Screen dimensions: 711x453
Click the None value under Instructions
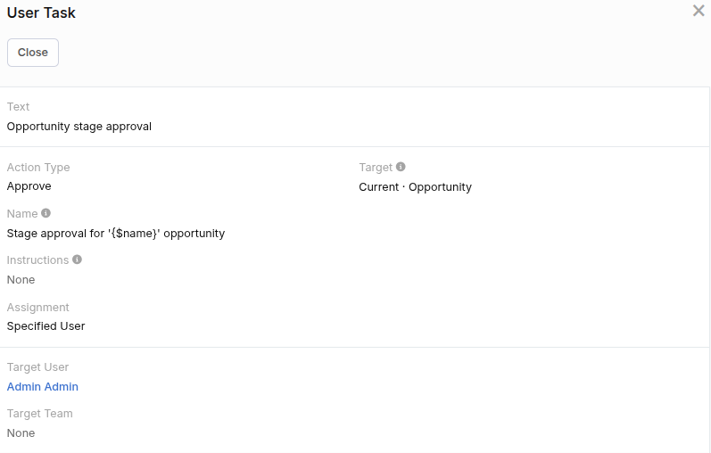[21, 280]
